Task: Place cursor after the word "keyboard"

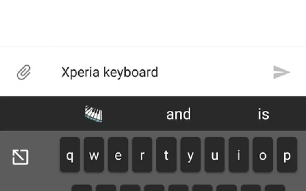Action: click(158, 72)
